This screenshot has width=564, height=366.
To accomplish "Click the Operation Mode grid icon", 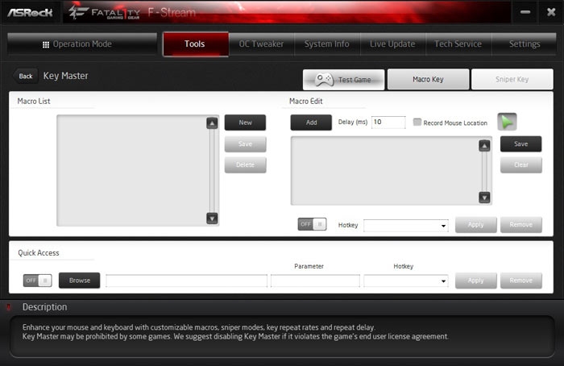I will pos(46,44).
